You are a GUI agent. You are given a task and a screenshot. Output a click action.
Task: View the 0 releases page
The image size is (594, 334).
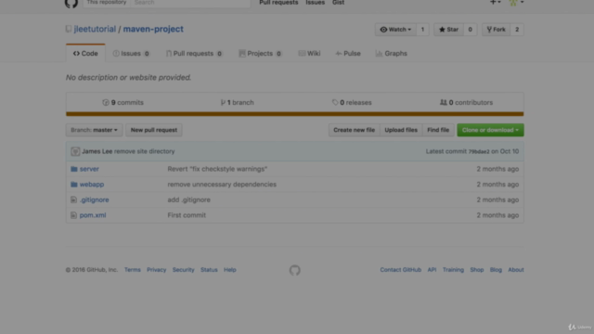pos(352,103)
